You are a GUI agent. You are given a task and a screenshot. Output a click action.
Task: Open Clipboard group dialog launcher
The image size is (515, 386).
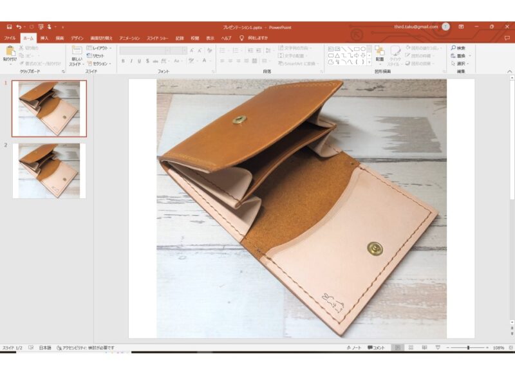pos(63,71)
